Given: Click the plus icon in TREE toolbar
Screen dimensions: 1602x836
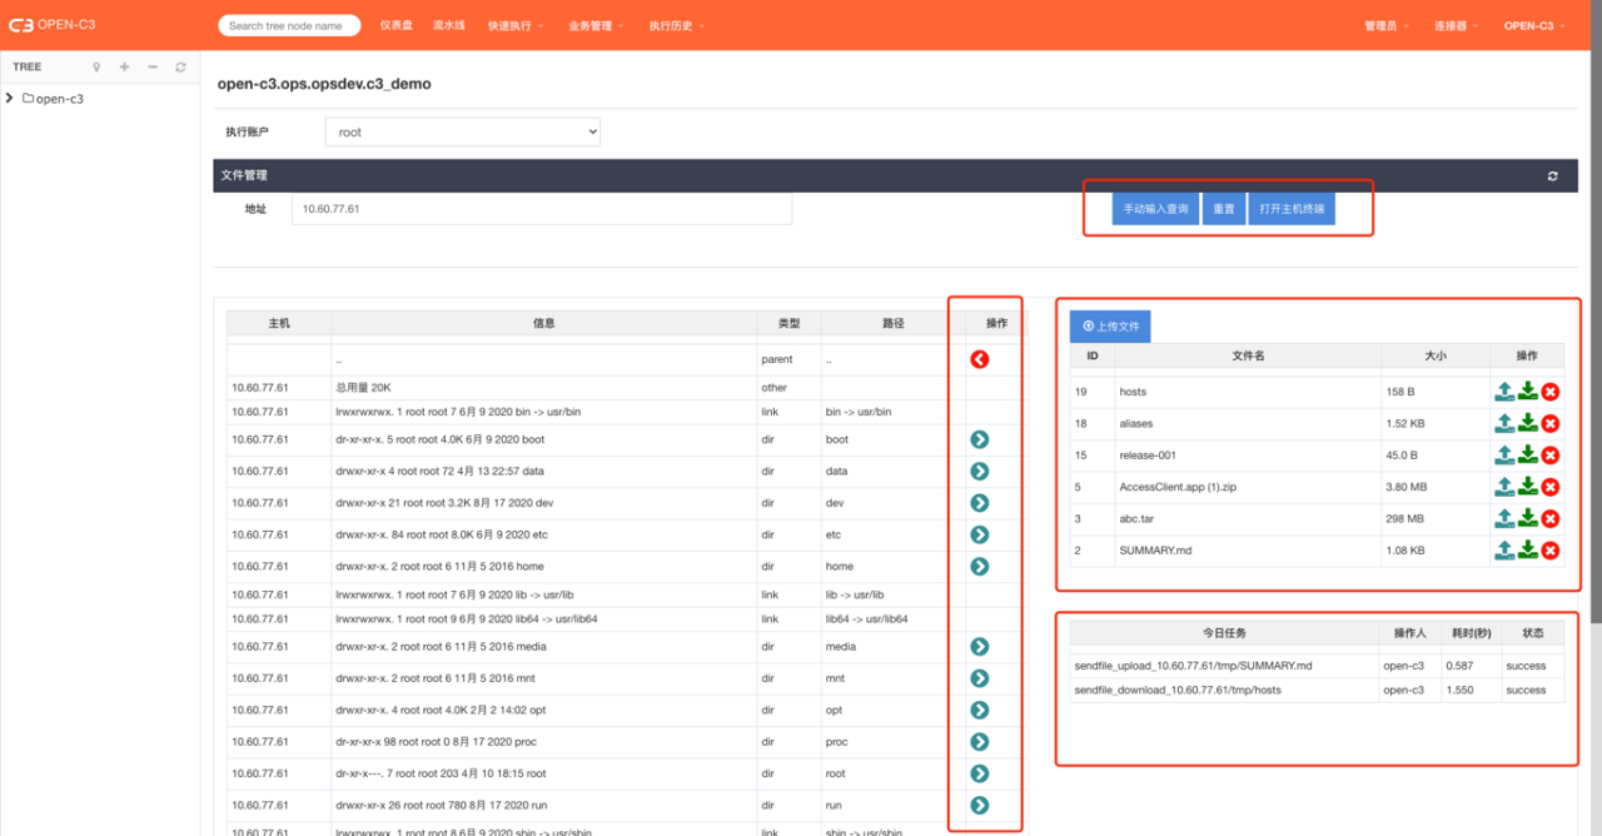Looking at the screenshot, I should (x=125, y=67).
